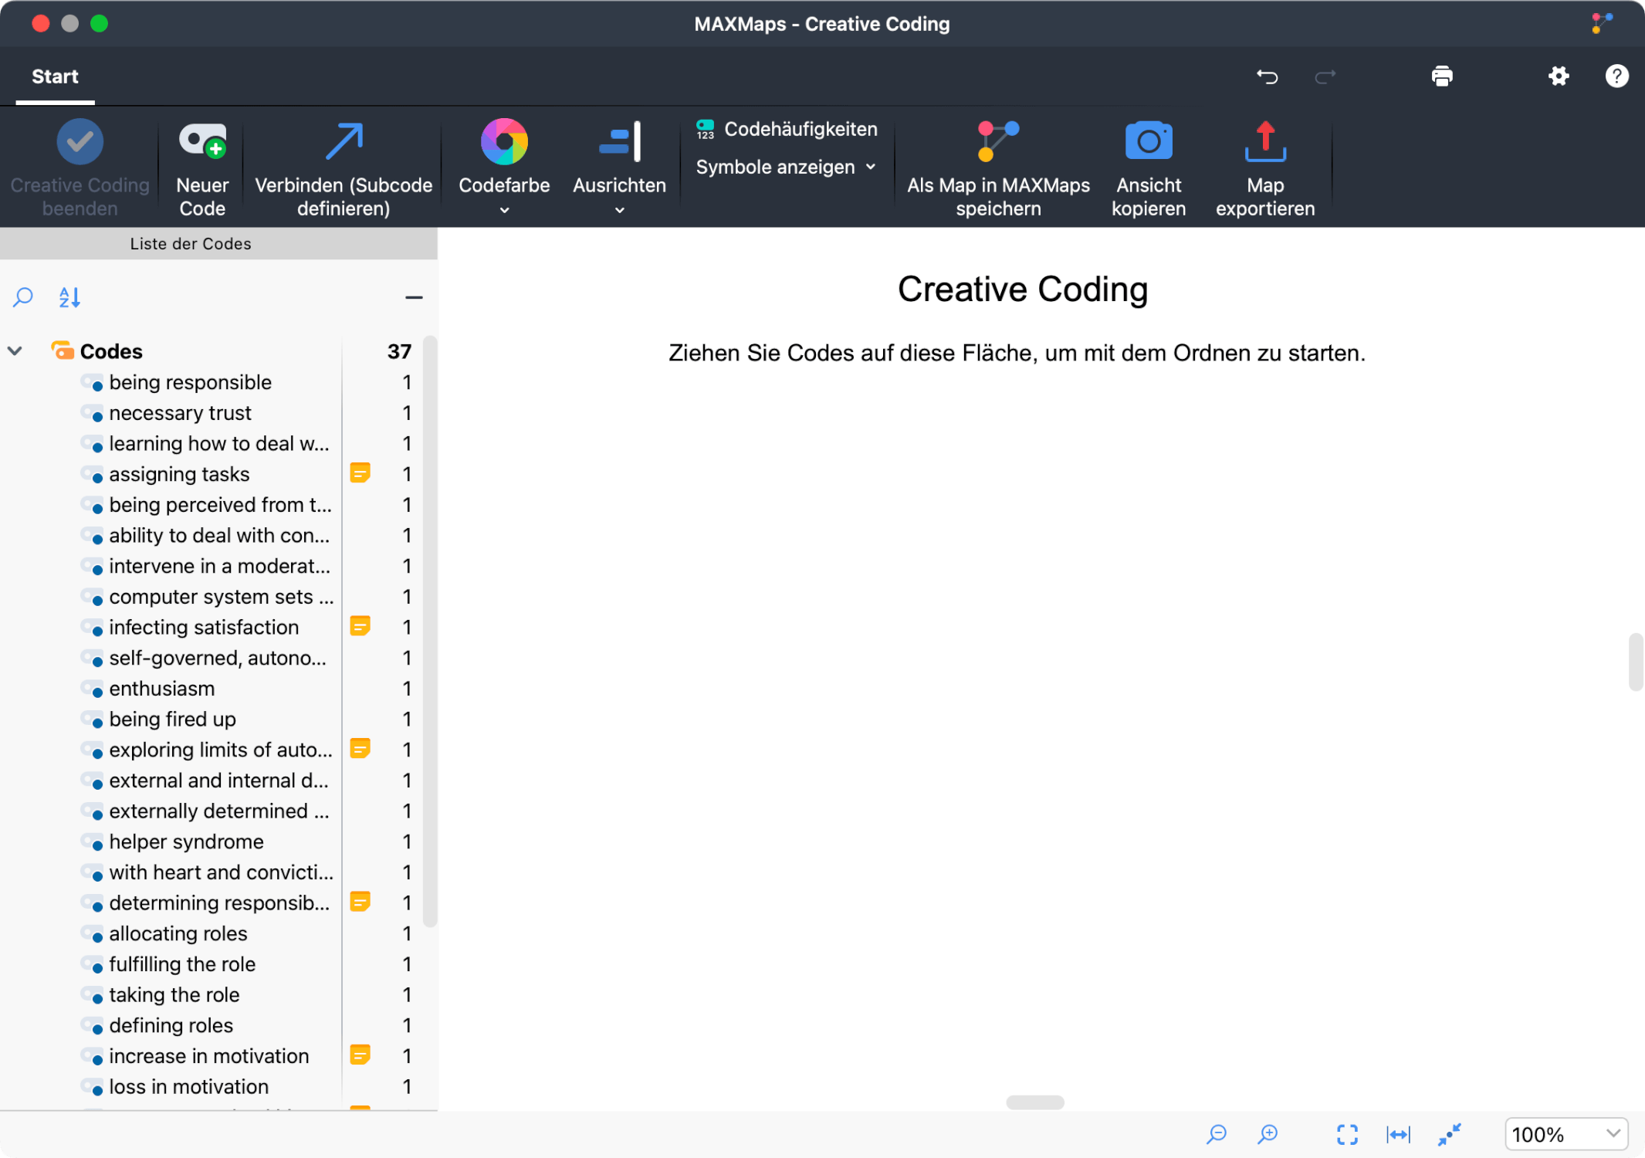Click the fit-to-width zoom icon
Viewport: 1645px width, 1158px height.
[1398, 1134]
